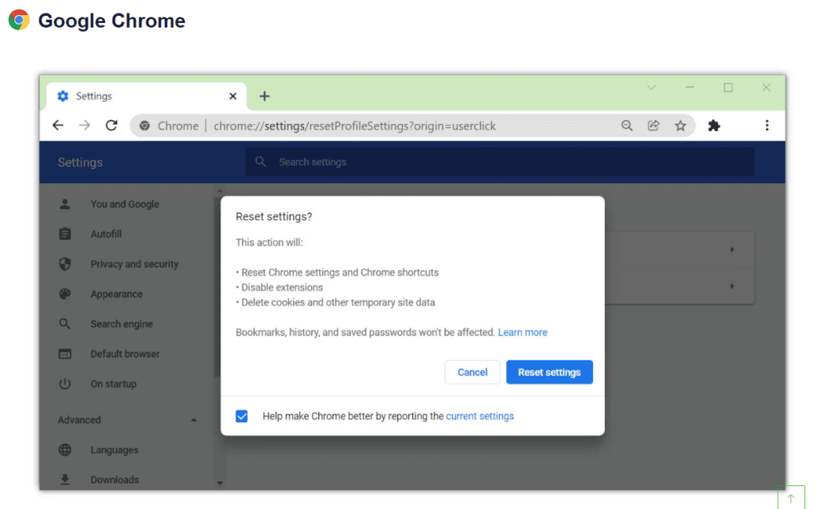Click the Autofill clipboard icon
This screenshot has width=815, height=509.
(x=65, y=234)
